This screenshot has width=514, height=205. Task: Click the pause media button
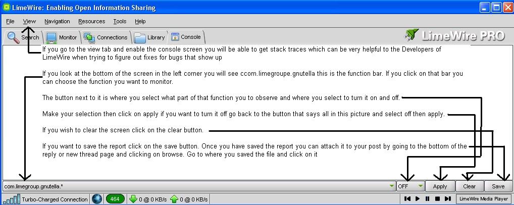(x=427, y=199)
